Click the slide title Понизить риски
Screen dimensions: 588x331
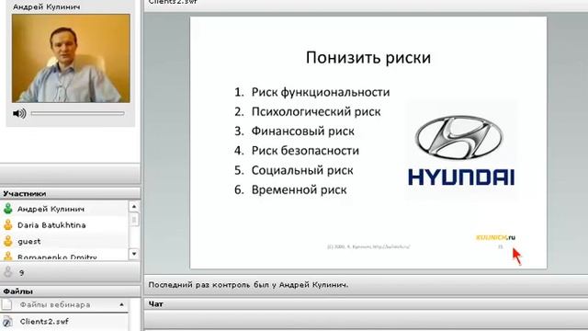[x=368, y=58]
